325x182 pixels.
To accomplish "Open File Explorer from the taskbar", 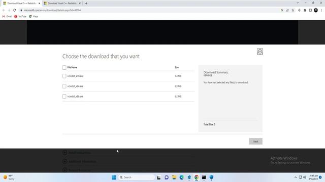I will pos(174,177).
